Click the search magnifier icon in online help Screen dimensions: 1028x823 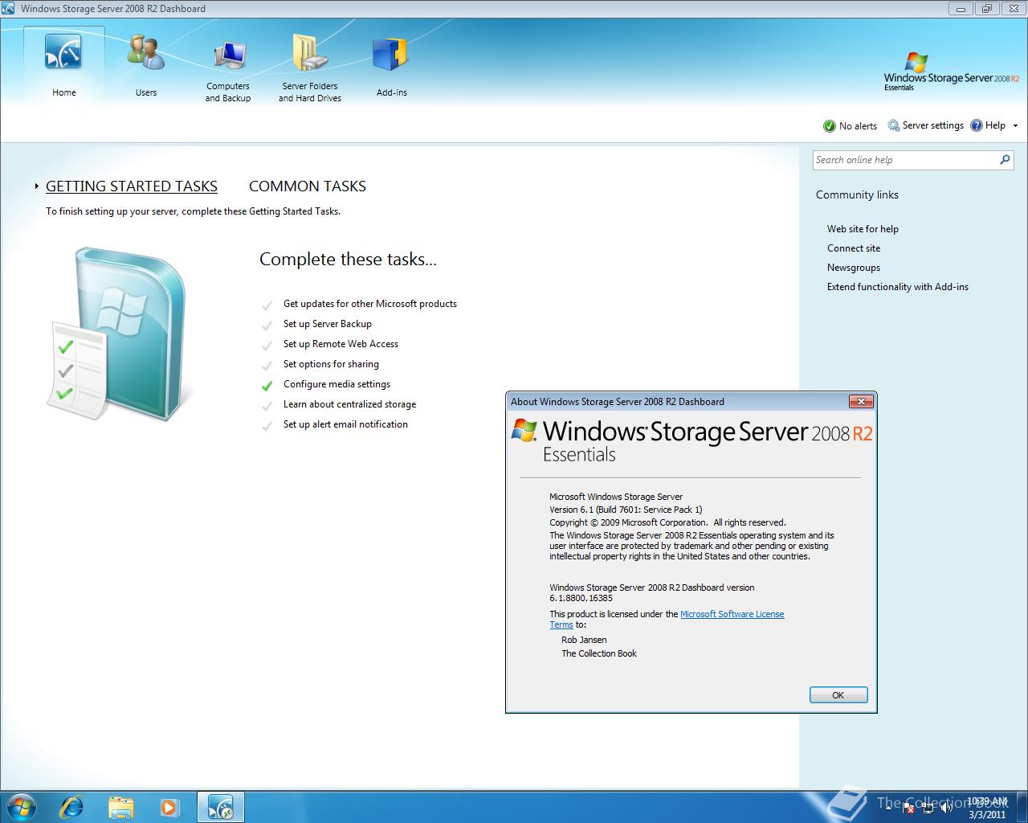tap(1005, 160)
